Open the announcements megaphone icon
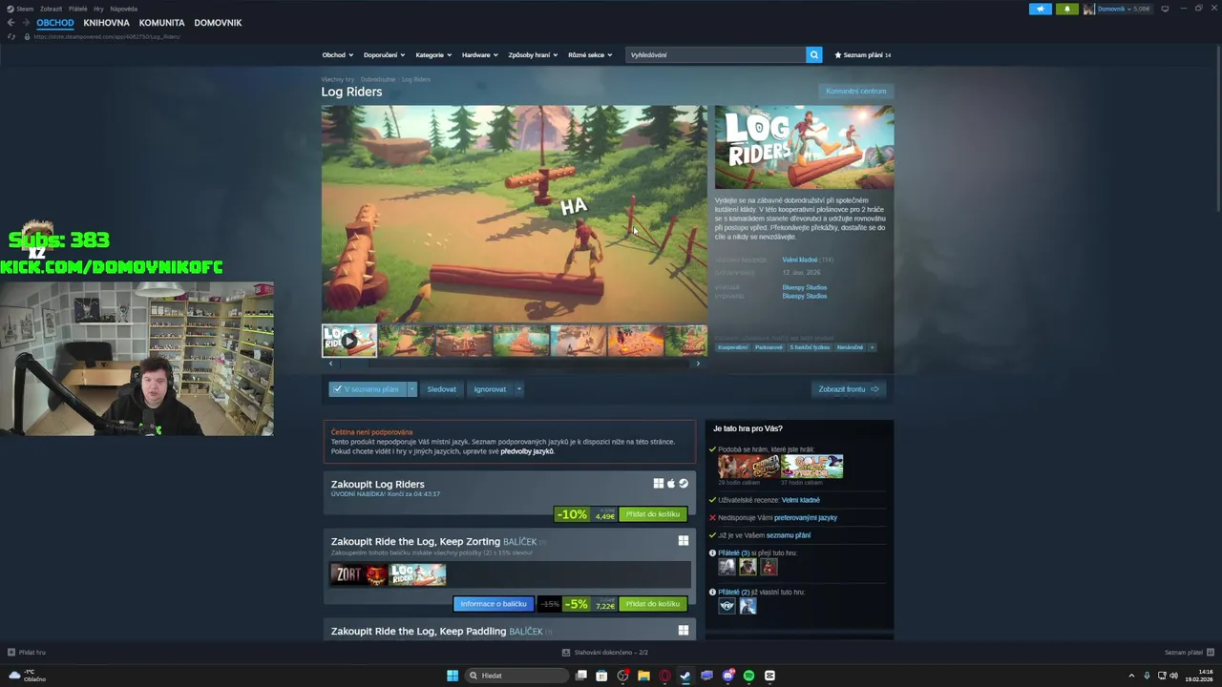The width and height of the screenshot is (1222, 687). coord(1041,9)
